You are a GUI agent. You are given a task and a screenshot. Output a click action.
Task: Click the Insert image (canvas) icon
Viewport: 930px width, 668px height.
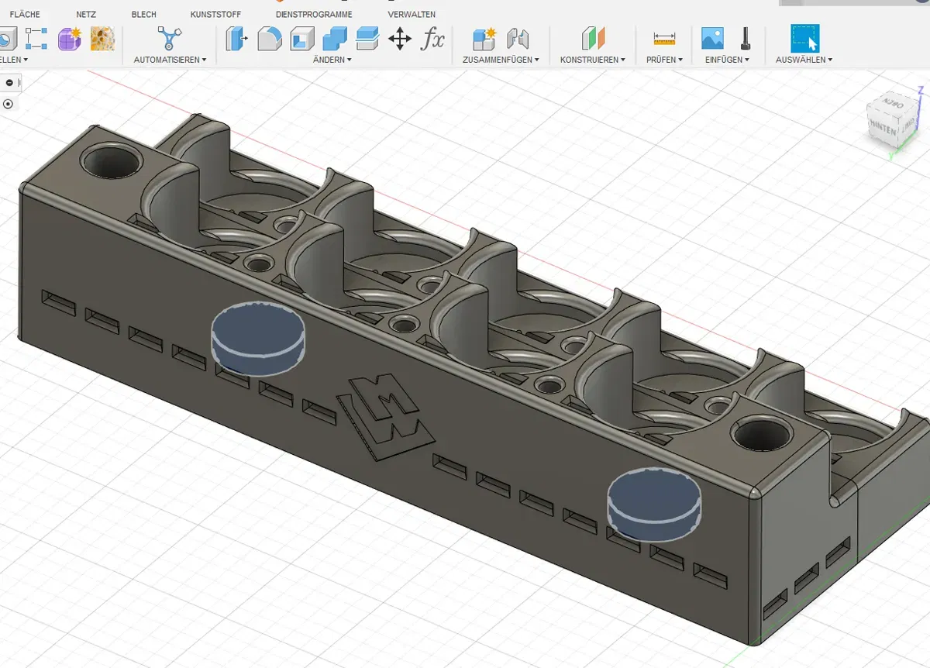coord(712,38)
